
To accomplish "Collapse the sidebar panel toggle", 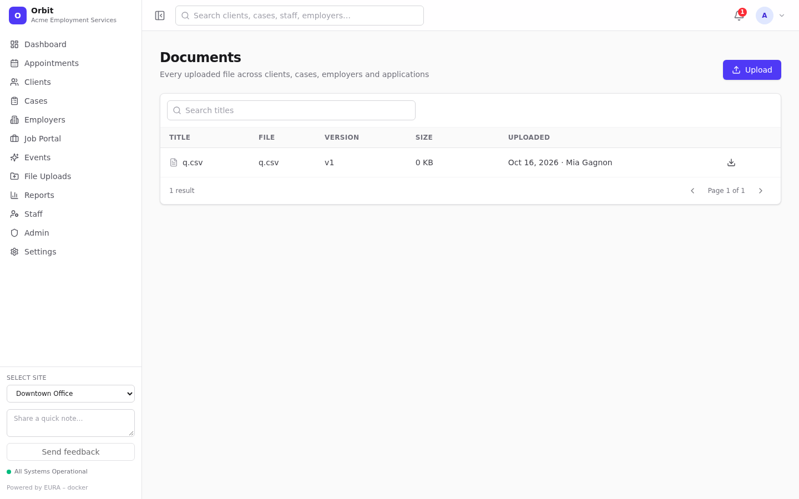I will click(160, 16).
